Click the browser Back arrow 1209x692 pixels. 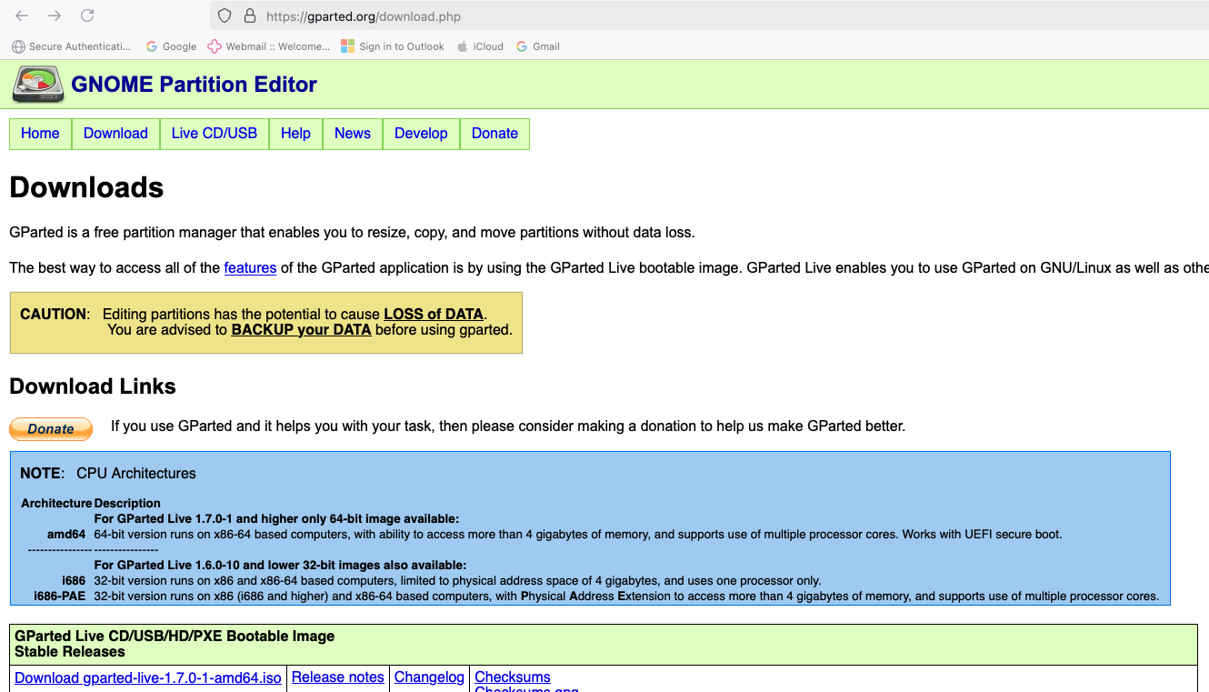(22, 15)
